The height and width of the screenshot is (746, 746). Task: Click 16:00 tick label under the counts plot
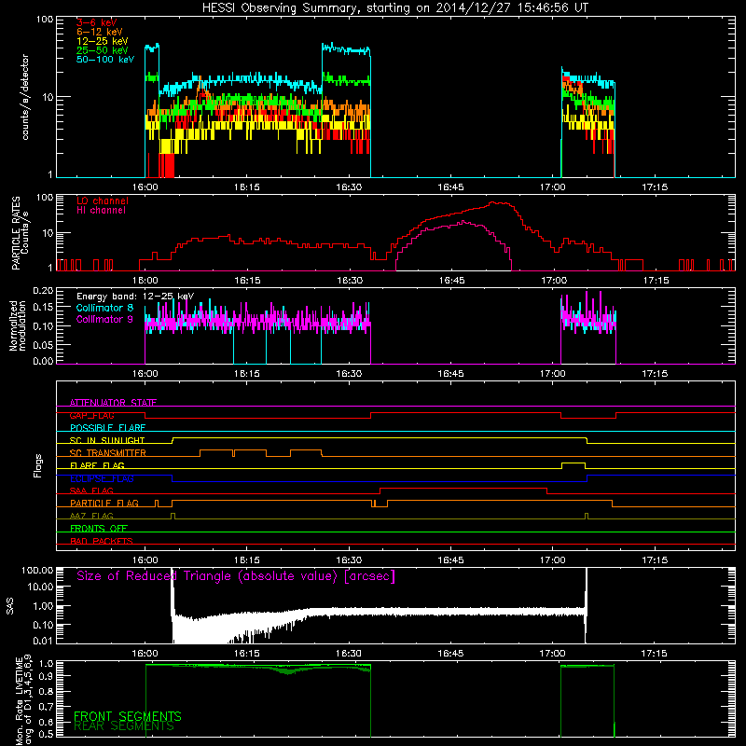[x=145, y=187]
